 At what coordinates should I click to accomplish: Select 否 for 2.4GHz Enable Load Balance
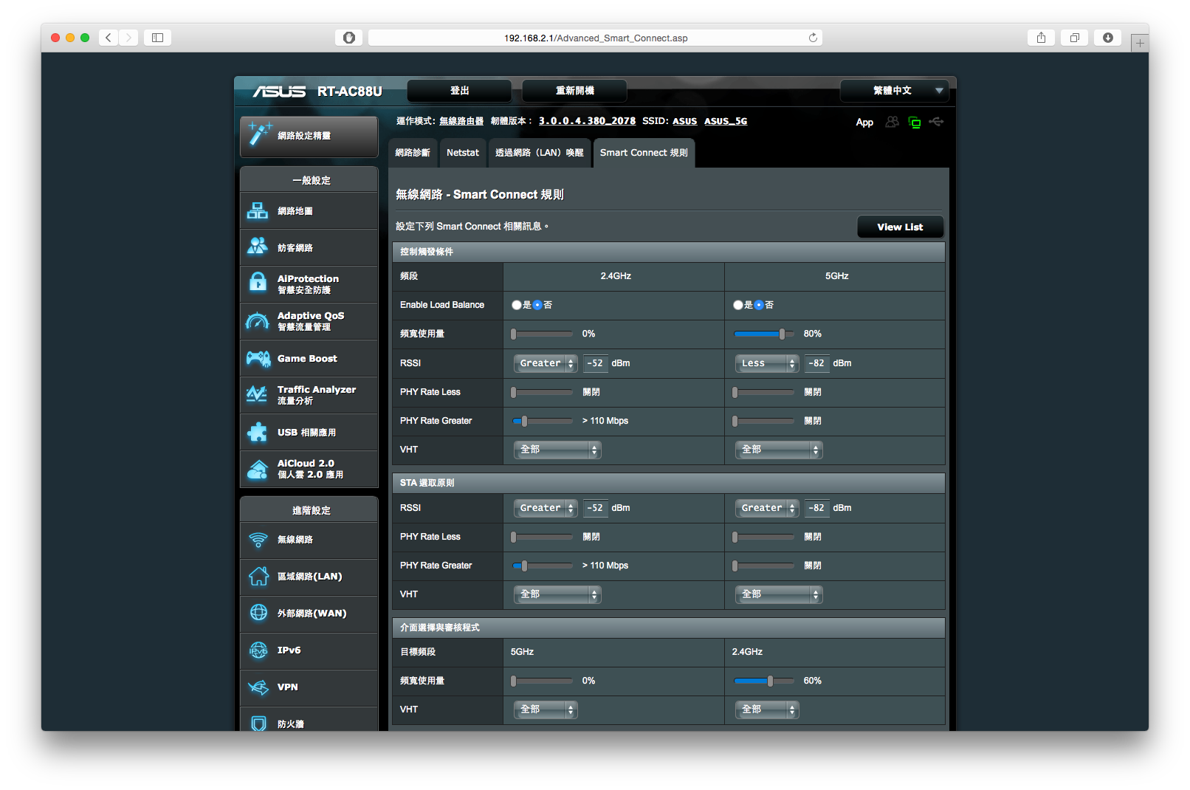[537, 305]
